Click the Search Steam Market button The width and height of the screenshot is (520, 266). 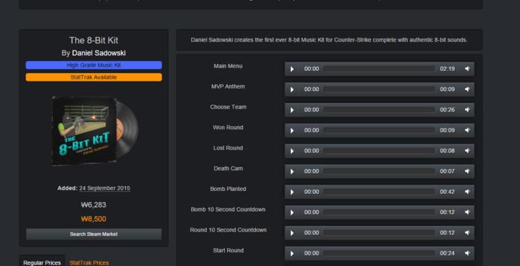point(94,234)
